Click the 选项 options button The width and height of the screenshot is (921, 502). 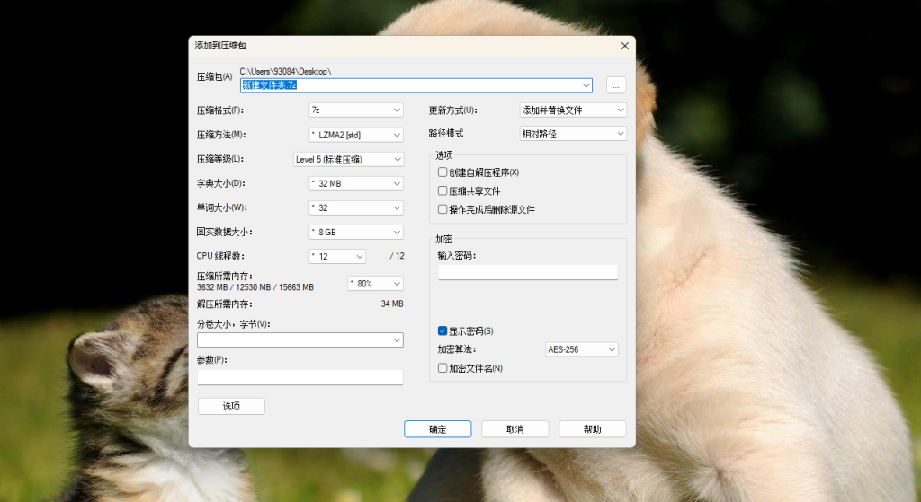point(231,406)
